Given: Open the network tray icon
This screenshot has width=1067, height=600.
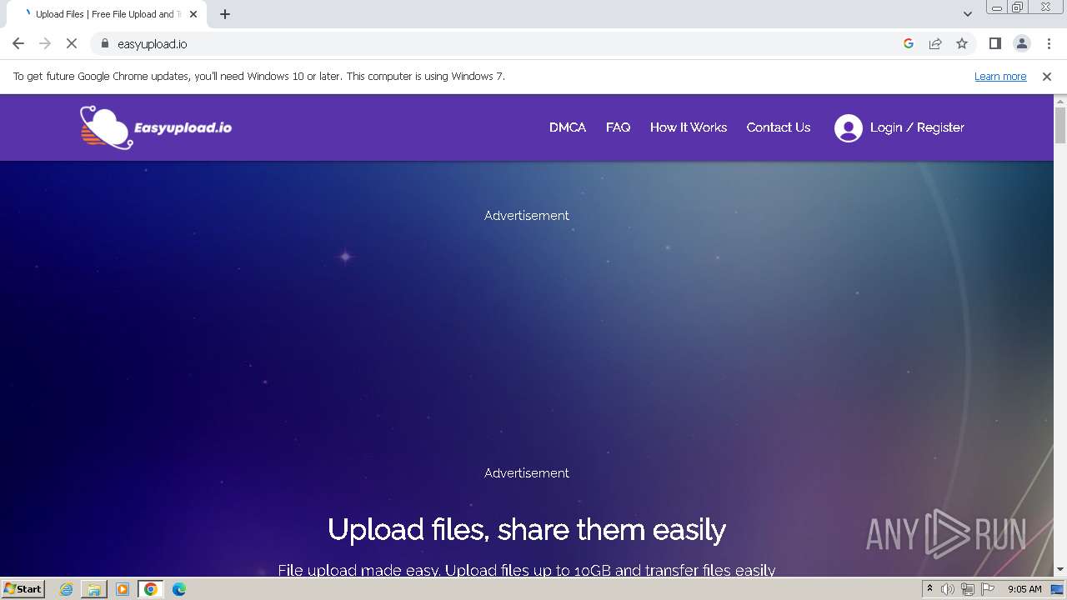Looking at the screenshot, I should pos(968,589).
